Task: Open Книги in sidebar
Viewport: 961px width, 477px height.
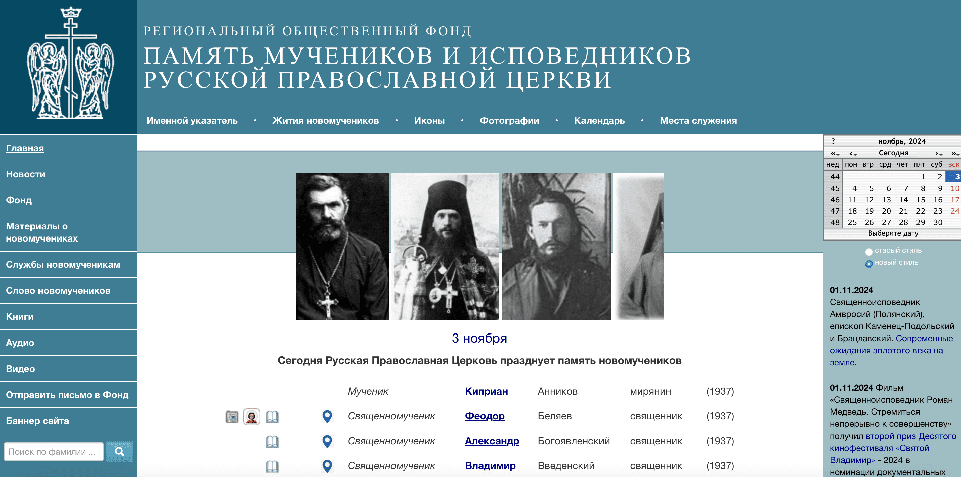Action: coord(68,317)
